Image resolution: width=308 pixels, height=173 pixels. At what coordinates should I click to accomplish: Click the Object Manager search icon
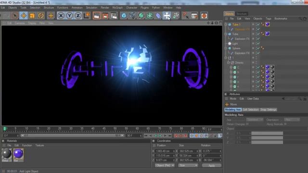click(x=300, y=19)
